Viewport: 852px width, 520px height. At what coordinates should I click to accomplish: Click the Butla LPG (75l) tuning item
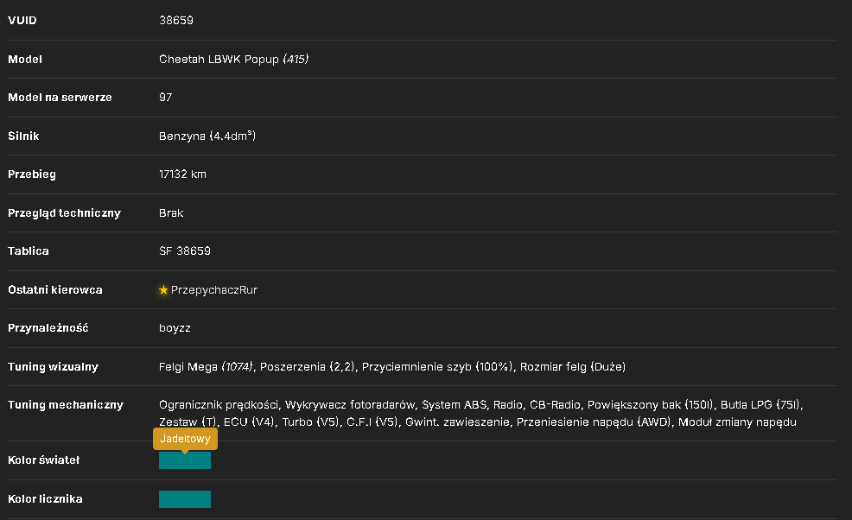760,405
